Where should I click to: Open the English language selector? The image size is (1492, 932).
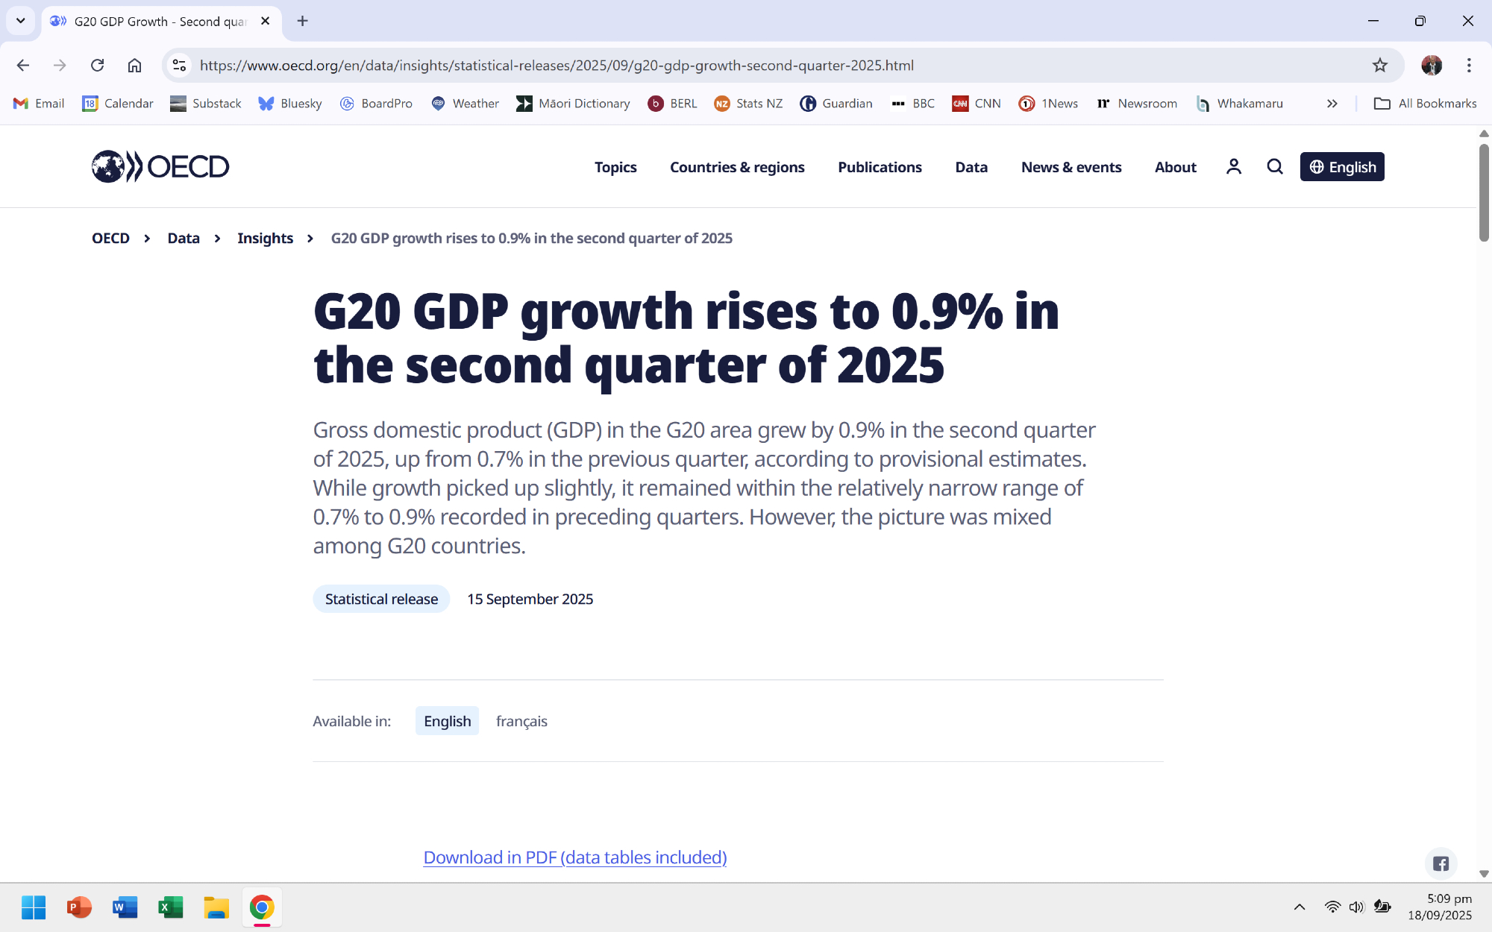tap(1342, 167)
